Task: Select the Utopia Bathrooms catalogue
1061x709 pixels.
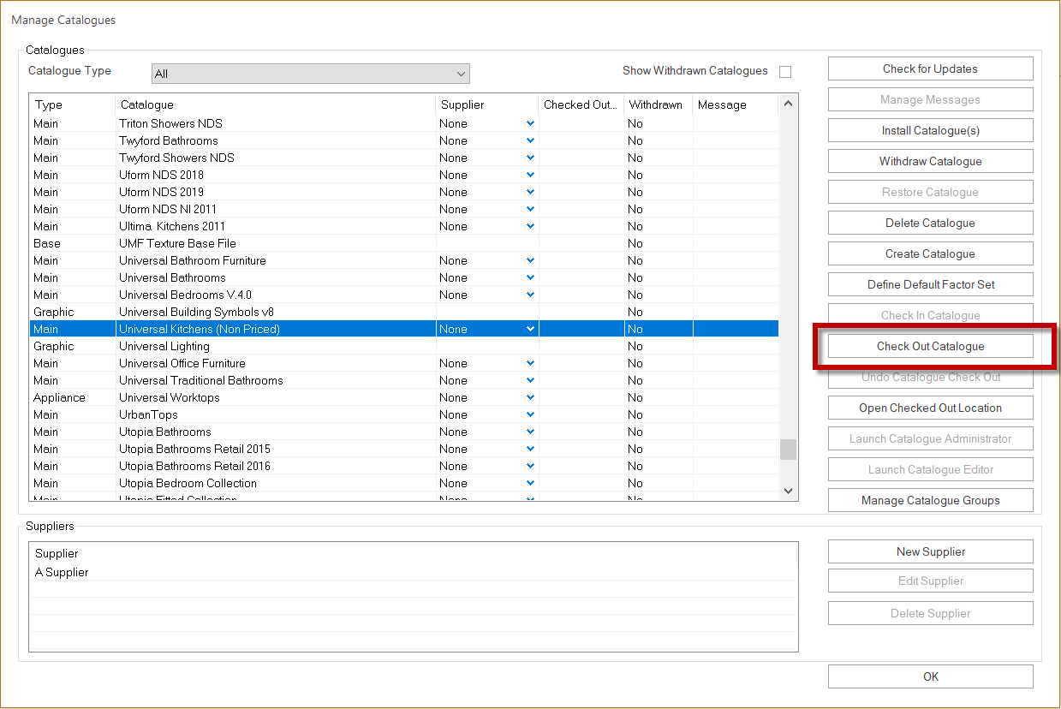Action: tap(404, 432)
